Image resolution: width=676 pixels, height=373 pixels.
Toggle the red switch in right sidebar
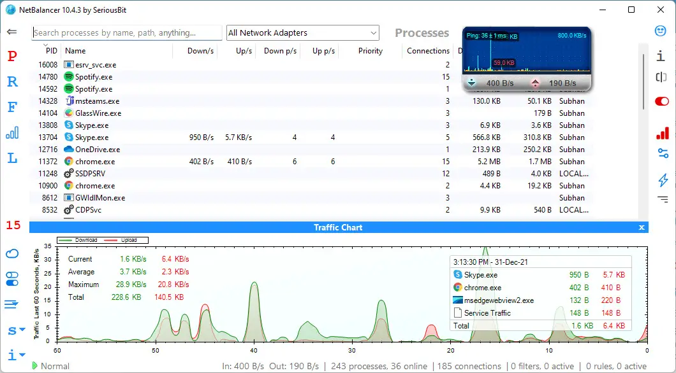coord(662,101)
